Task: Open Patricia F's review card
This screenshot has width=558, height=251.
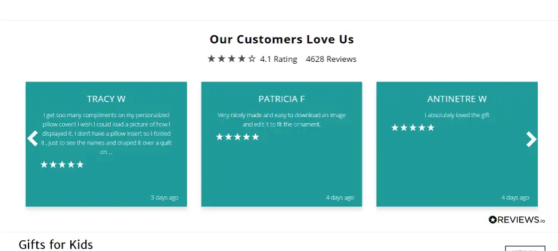Action: (x=281, y=144)
